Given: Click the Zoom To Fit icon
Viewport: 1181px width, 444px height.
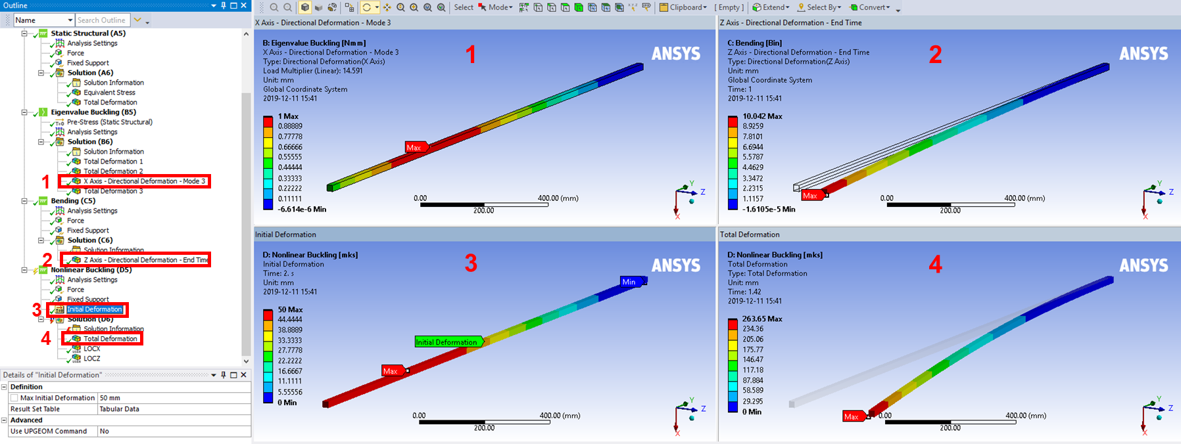Looking at the screenshot, I should click(x=427, y=7).
